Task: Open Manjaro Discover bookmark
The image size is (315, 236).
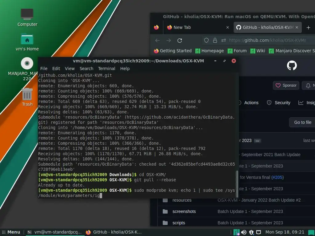Action: [292, 51]
